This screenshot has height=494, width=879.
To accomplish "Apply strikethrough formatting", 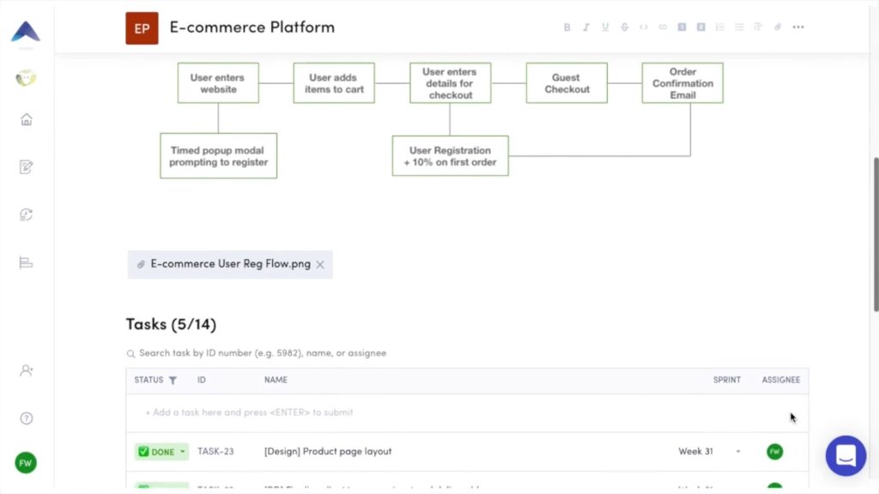I will coord(624,27).
